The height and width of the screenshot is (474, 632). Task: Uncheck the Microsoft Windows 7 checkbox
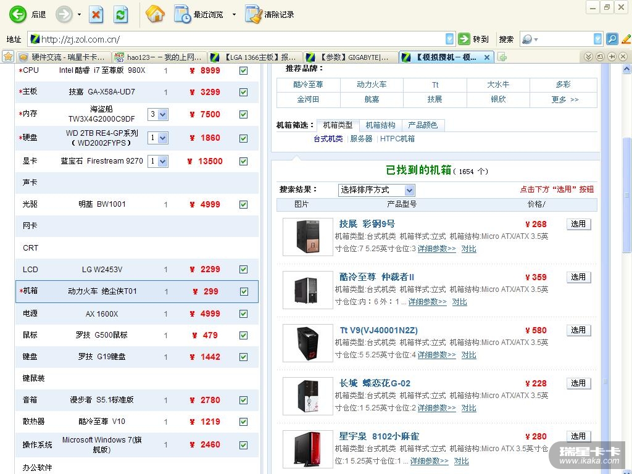tap(243, 445)
